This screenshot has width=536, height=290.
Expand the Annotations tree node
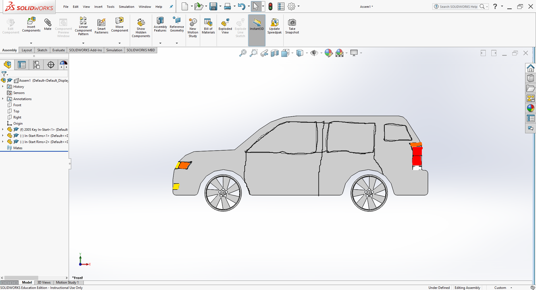tap(3, 99)
